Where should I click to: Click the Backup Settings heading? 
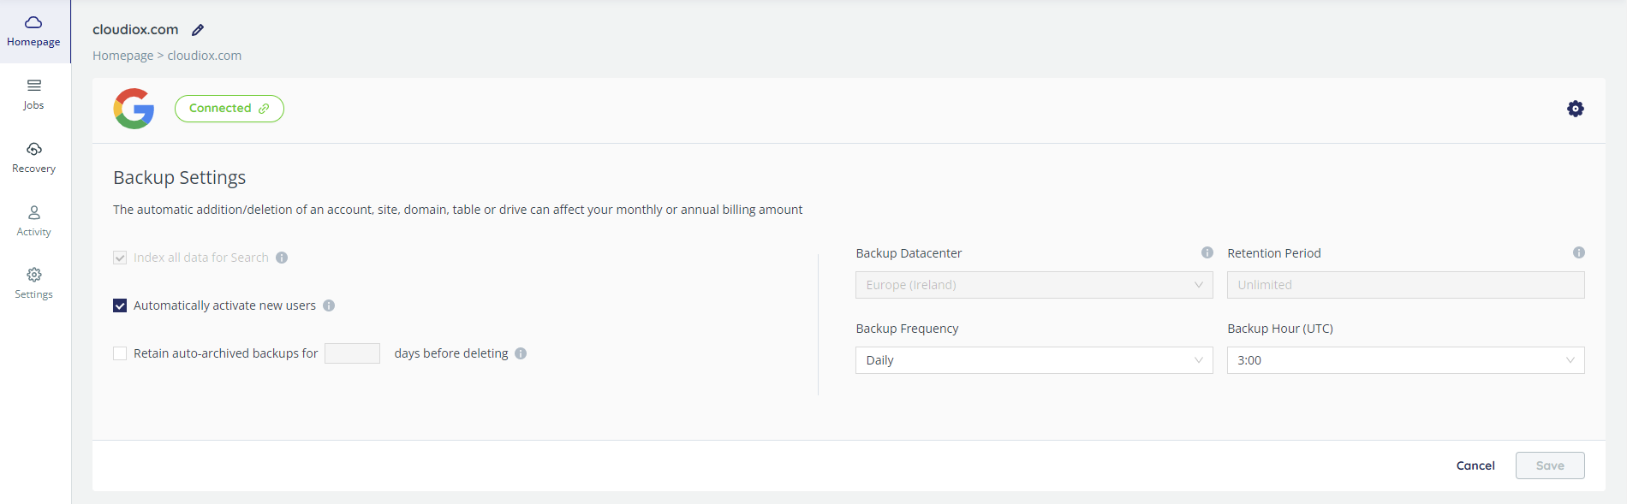coord(180,178)
